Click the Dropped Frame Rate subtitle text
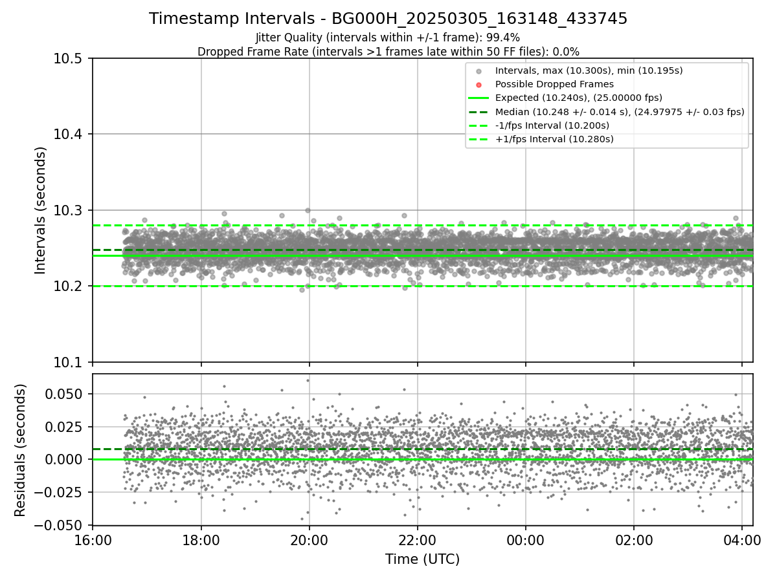The width and height of the screenshot is (777, 582). [x=388, y=52]
